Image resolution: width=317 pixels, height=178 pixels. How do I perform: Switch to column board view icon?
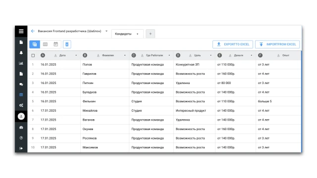point(45,44)
